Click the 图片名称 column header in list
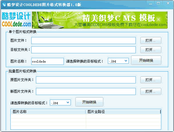This screenshot has width=174, height=132. [48, 112]
